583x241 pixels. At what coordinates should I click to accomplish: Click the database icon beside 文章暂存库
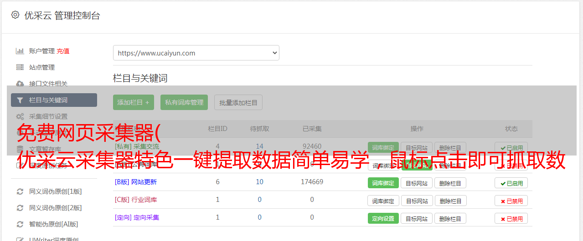tap(20, 149)
